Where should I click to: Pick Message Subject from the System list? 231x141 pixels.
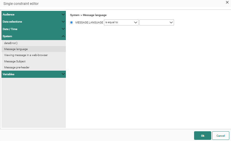coord(15,61)
